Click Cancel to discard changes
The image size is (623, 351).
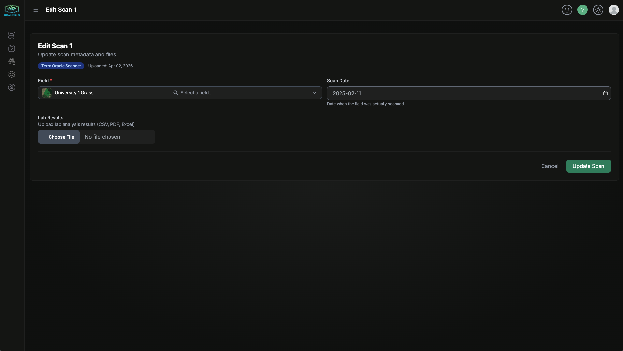(x=550, y=166)
